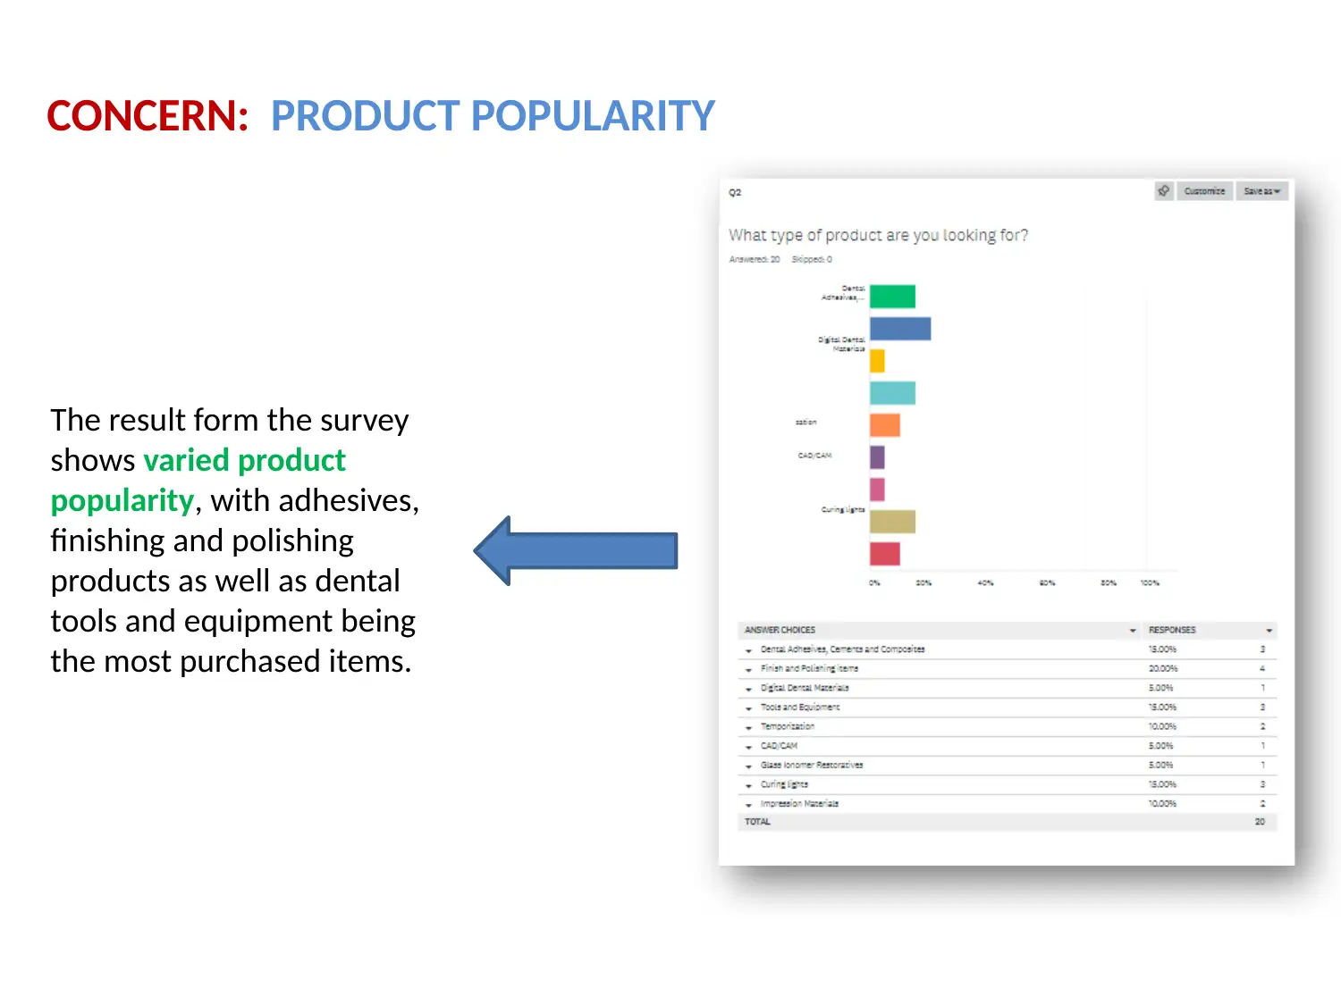The width and height of the screenshot is (1341, 1005).
Task: Click the RESPONSES column header text
Action: tap(1172, 631)
